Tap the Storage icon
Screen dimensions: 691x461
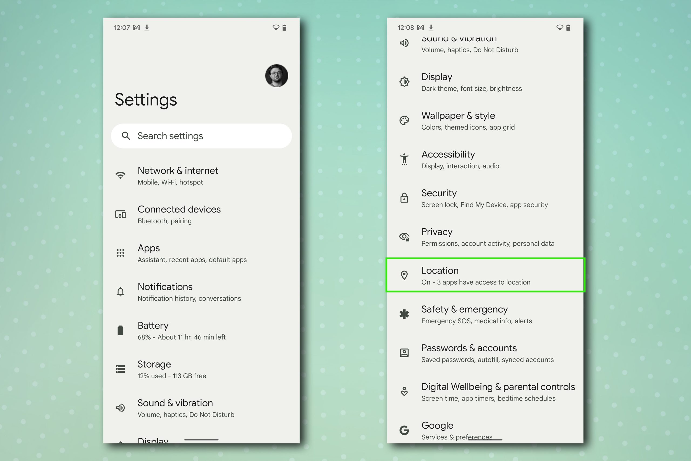(120, 369)
